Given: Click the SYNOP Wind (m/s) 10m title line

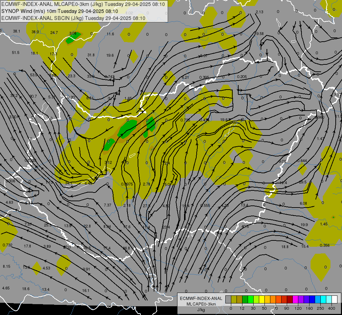Looking at the screenshot, I should coord(59,11).
